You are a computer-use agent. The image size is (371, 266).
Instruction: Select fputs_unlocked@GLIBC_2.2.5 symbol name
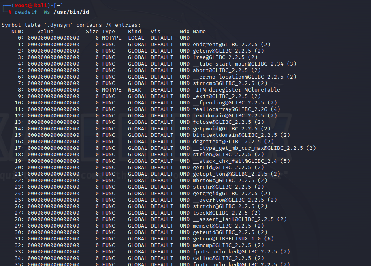(x=235, y=252)
